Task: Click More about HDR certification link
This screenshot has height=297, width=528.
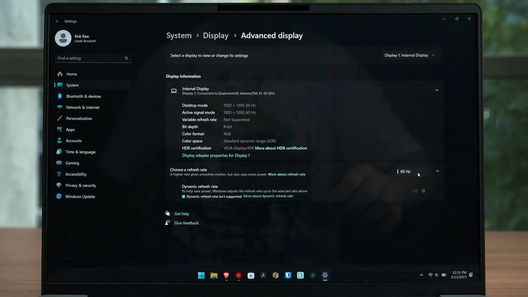Action: tap(281, 148)
